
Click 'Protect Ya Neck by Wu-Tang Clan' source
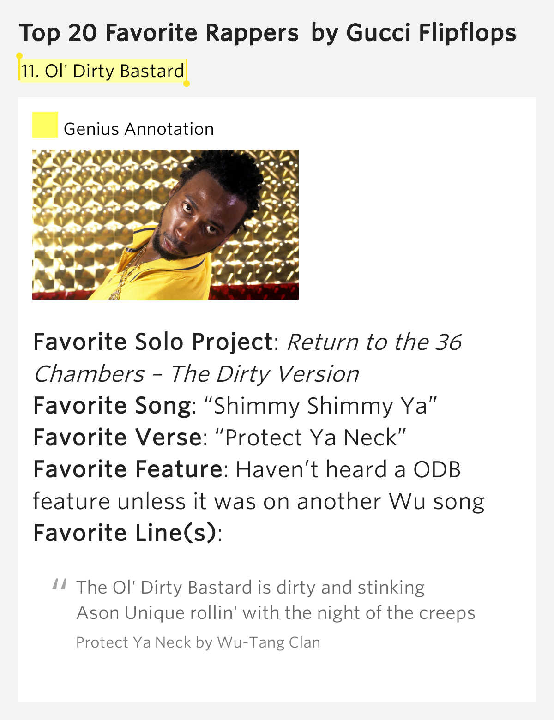198,642
